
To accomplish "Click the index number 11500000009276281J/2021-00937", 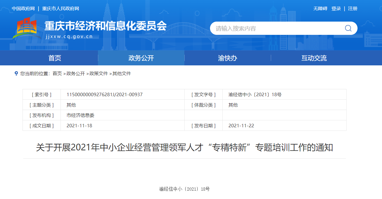I will (104, 94).
